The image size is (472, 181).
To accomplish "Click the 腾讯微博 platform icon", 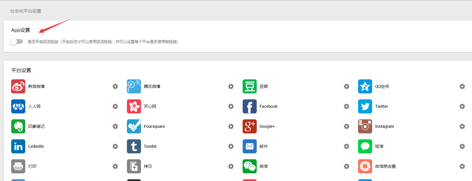I will 134,86.
